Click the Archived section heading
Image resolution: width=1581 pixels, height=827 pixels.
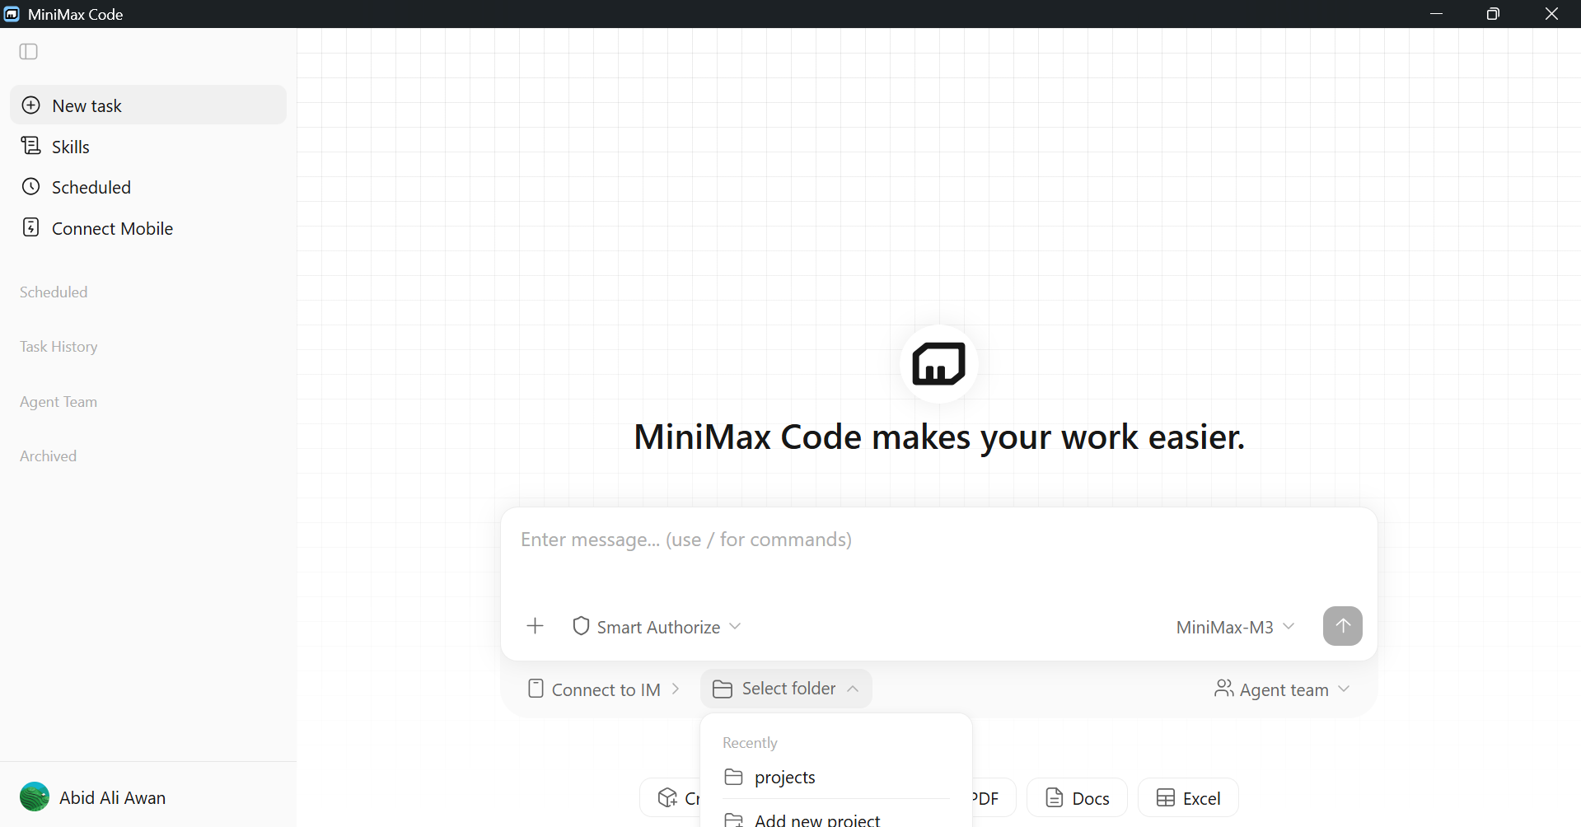click(x=48, y=456)
